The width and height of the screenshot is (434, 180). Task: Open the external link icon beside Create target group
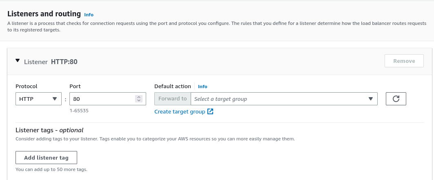pos(210,111)
